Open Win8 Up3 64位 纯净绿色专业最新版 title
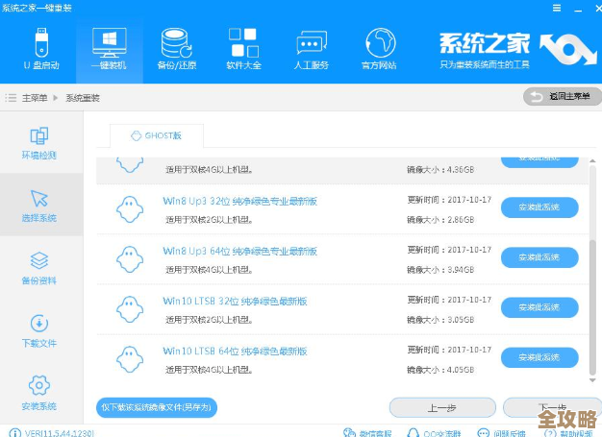This screenshot has height=437, width=602. (240, 251)
